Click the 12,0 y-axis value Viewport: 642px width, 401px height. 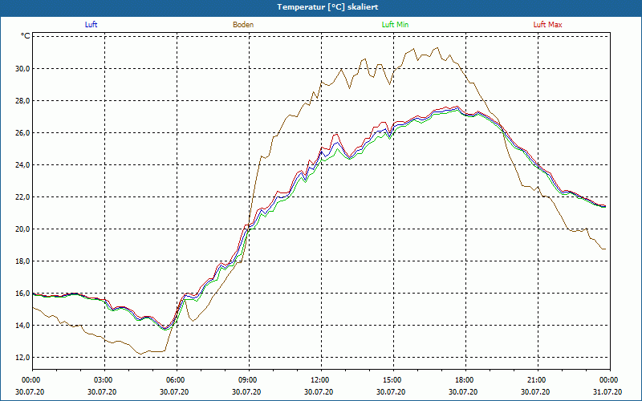pos(23,357)
